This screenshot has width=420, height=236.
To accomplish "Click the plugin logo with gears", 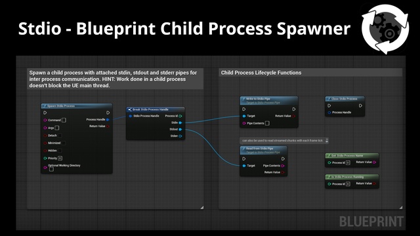I will [385, 29].
